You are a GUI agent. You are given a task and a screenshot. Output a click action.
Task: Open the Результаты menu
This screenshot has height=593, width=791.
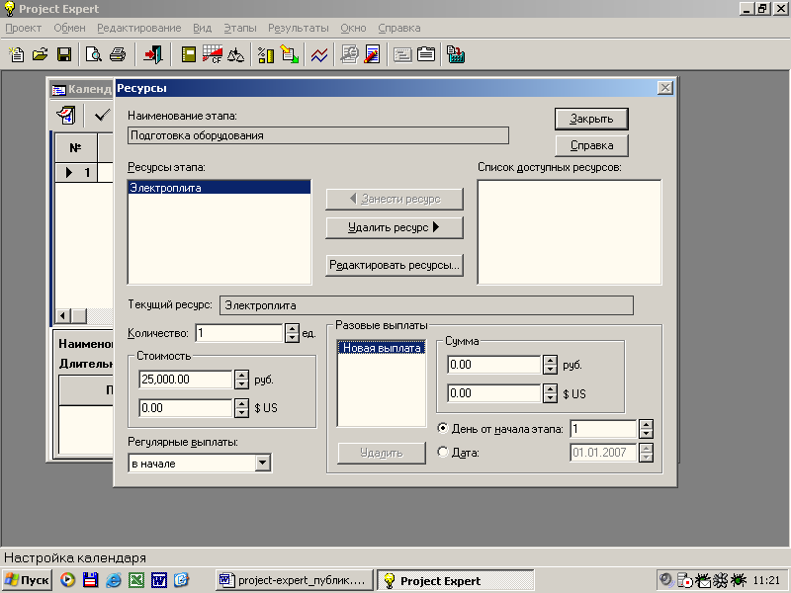(299, 28)
